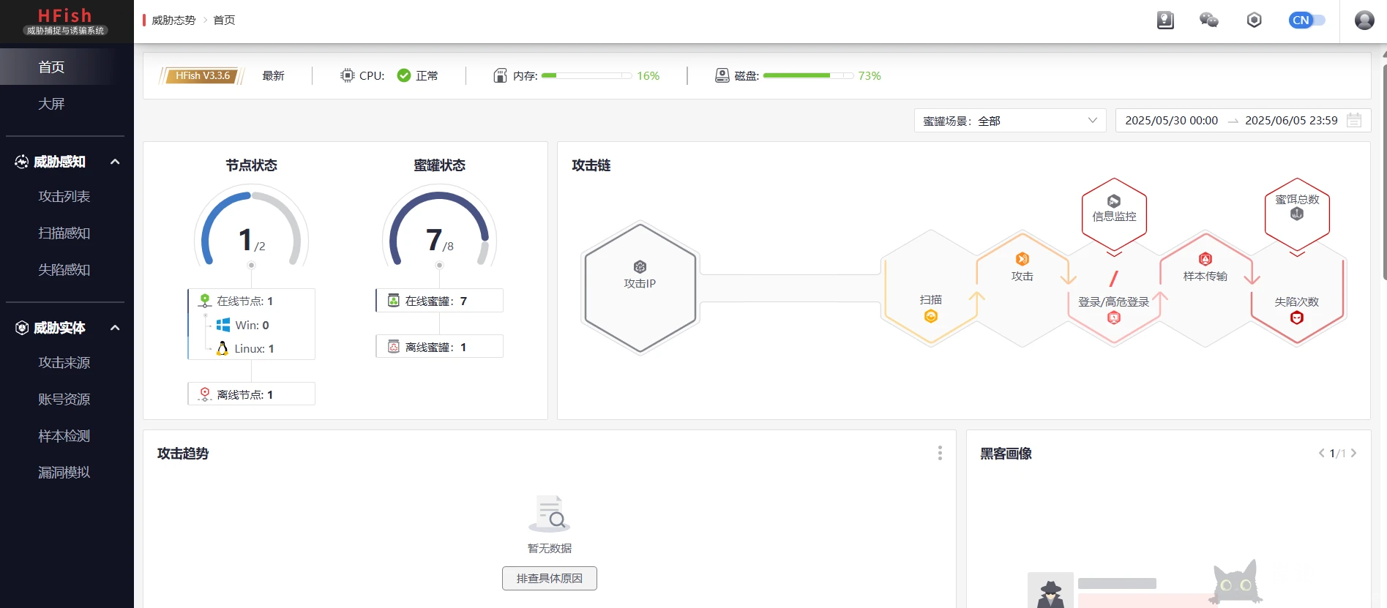Navigate to 样本检测 in the sidebar

pyautogui.click(x=64, y=436)
